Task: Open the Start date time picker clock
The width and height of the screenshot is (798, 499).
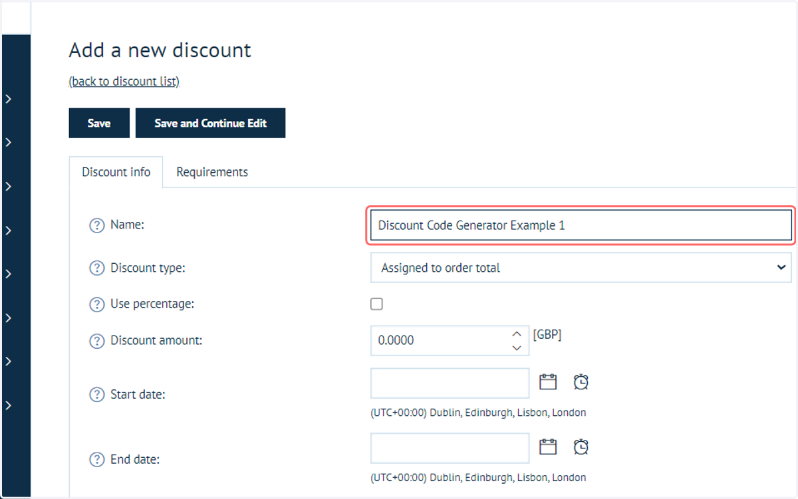Action: [581, 382]
